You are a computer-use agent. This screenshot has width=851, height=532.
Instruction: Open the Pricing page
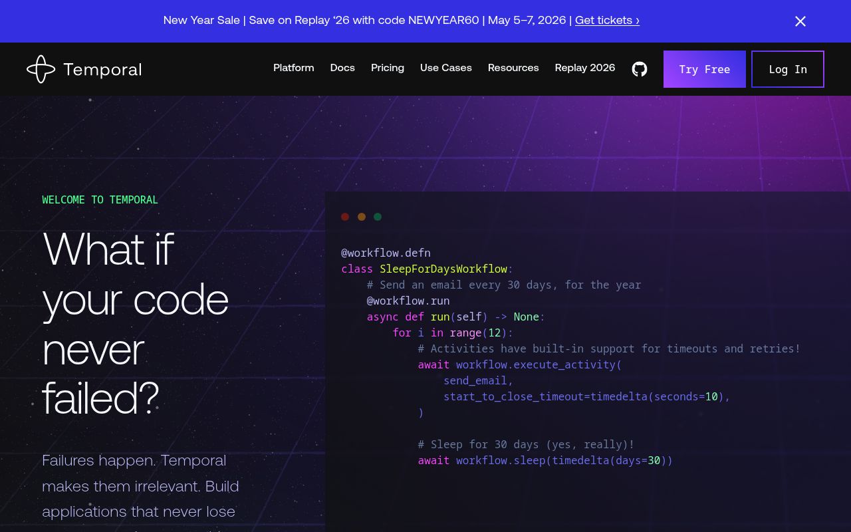click(388, 68)
